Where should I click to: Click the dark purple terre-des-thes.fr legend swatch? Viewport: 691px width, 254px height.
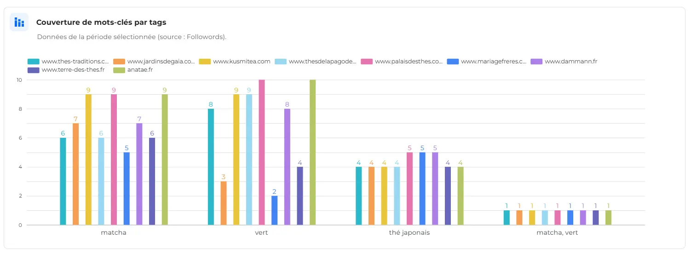pos(33,70)
